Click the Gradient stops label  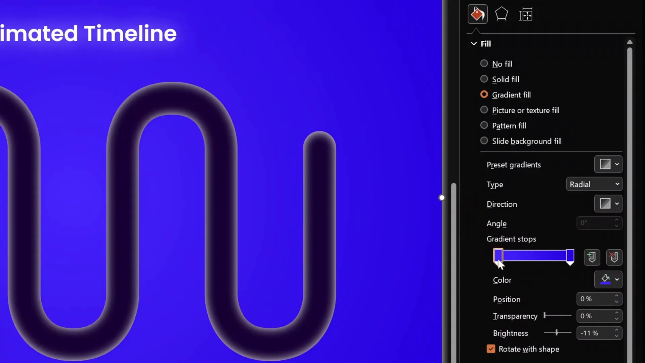tap(511, 239)
